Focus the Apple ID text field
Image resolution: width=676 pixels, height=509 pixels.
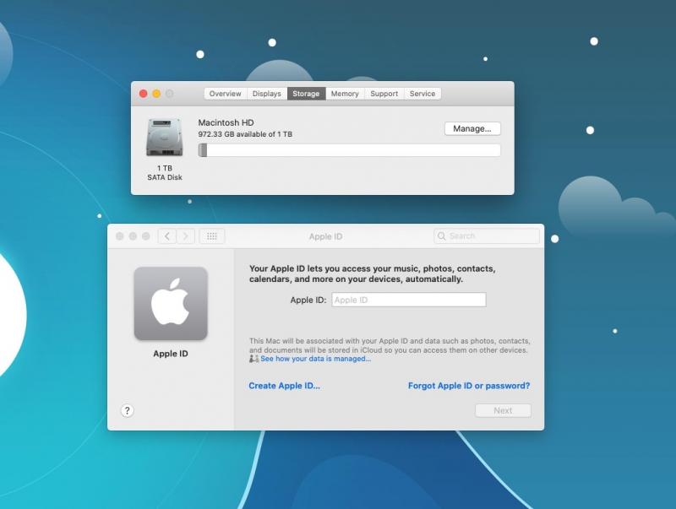409,300
